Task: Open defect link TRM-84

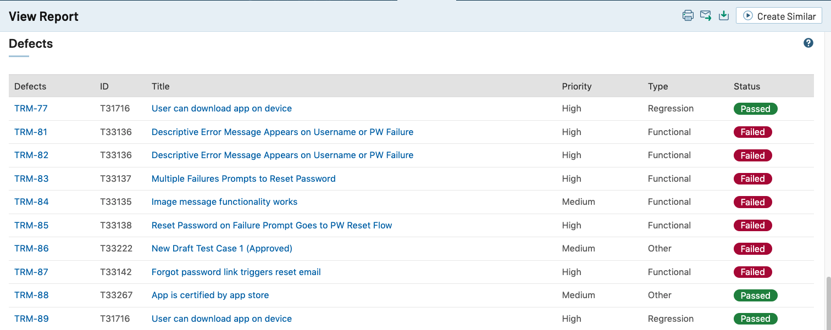Action: [31, 202]
